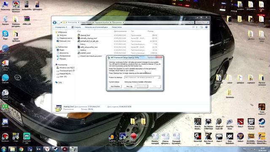Click Открыть in the Explorer toolbar
This screenshot has width=270, height=152.
(x=76, y=27)
